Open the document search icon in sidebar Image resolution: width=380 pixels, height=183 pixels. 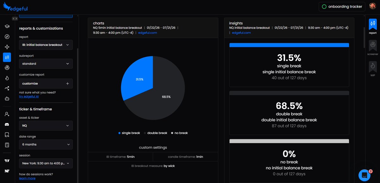point(7,135)
